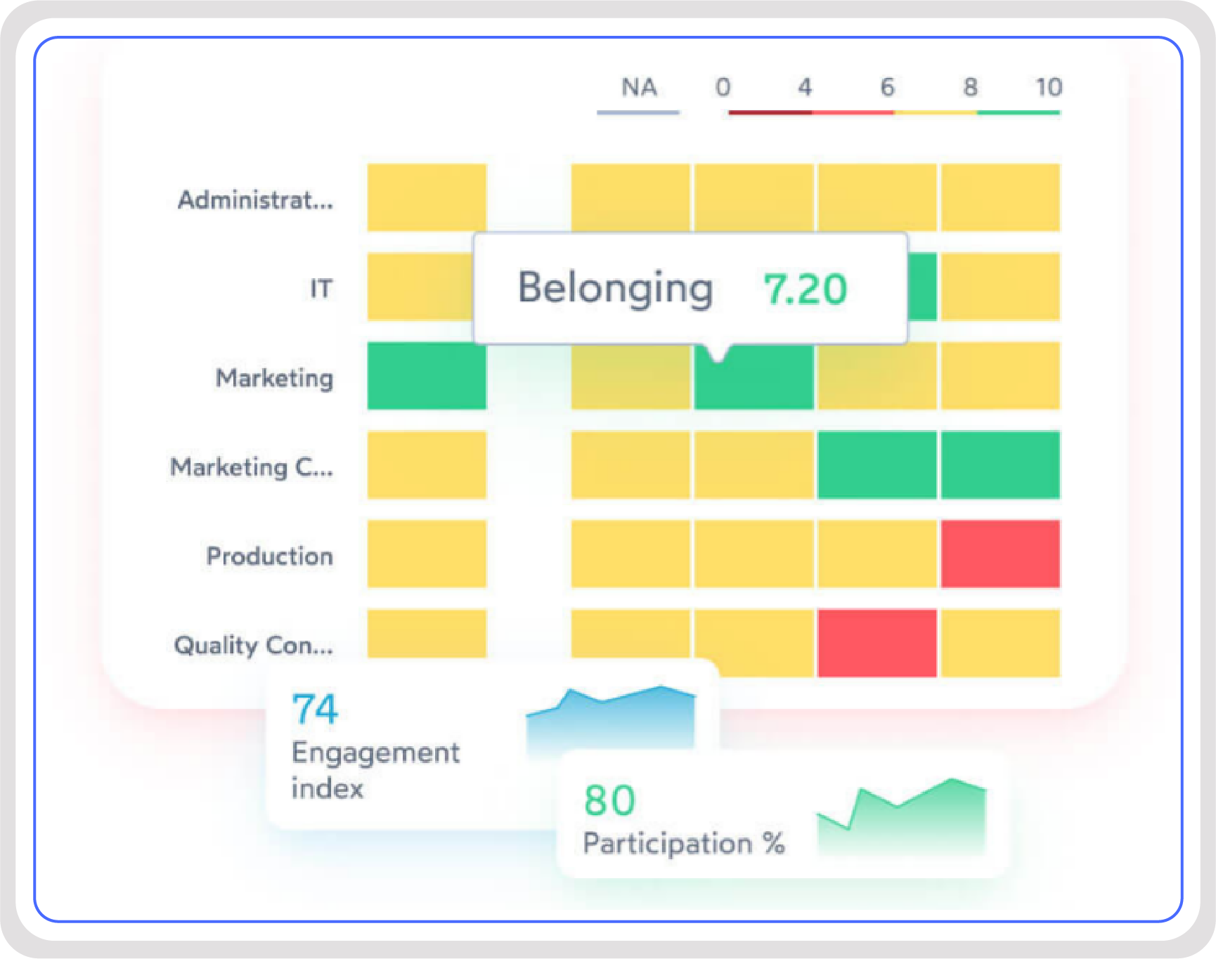Open the Engagement index label
1216x959 pixels.
pos(375,770)
